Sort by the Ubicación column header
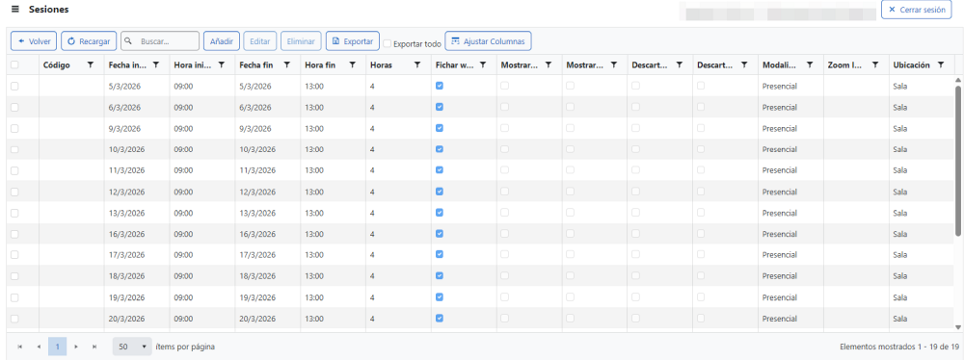 click(911, 64)
